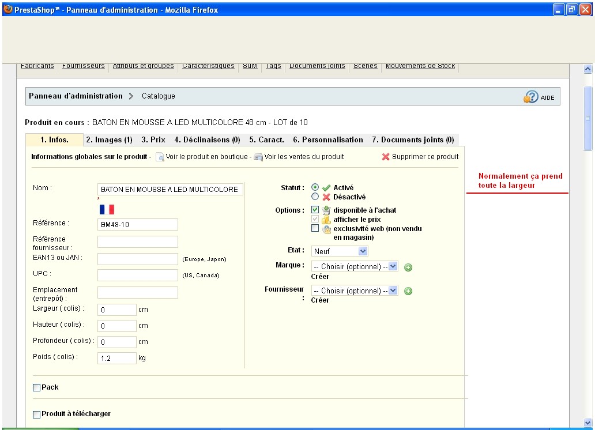Click the view product sales icon
595x430 pixels.
click(x=258, y=157)
